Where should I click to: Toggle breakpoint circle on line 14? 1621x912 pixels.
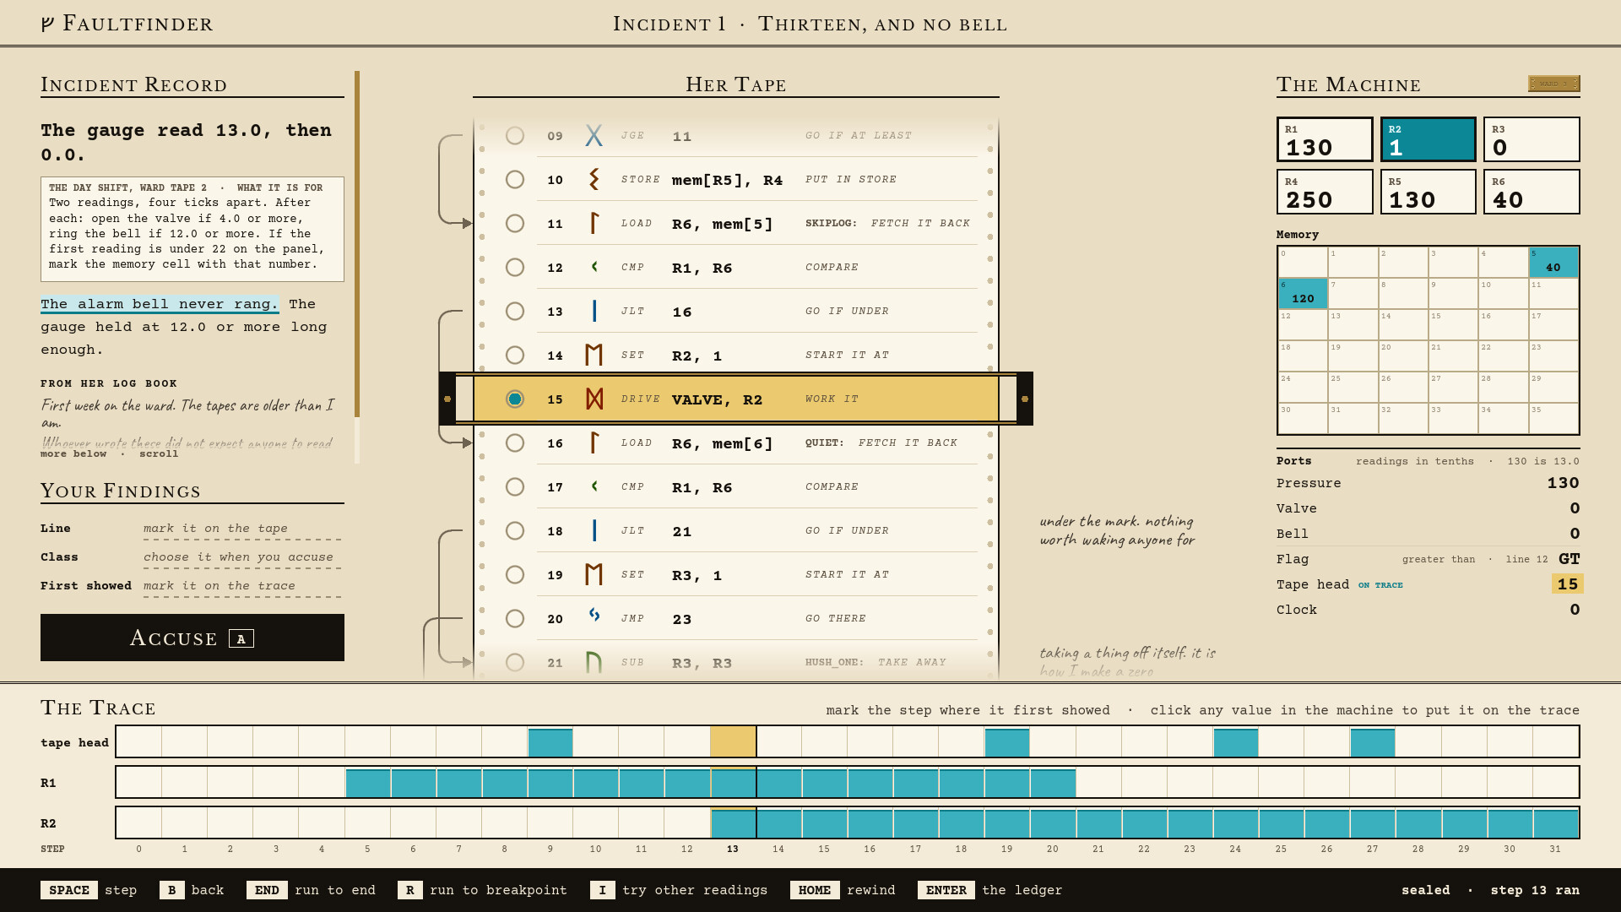pos(515,355)
